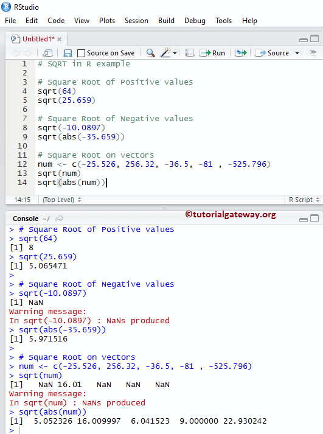This screenshot has height=434, width=323.
Task: Close the Untitled1 tab
Action: click(59, 40)
